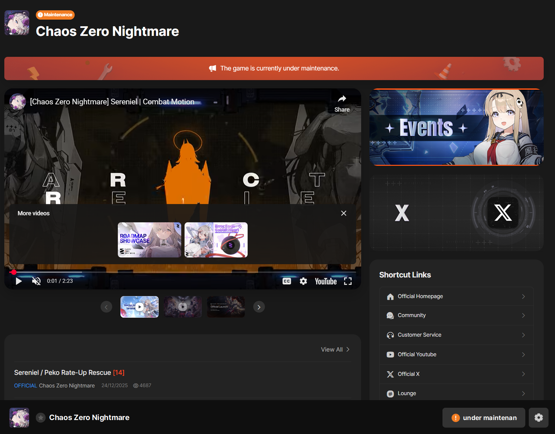
Task: Open the Official Homepage shortcut
Action: click(x=456, y=296)
